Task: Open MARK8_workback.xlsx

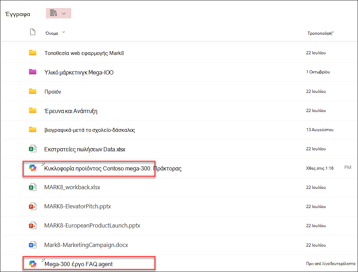Action: (x=72, y=187)
